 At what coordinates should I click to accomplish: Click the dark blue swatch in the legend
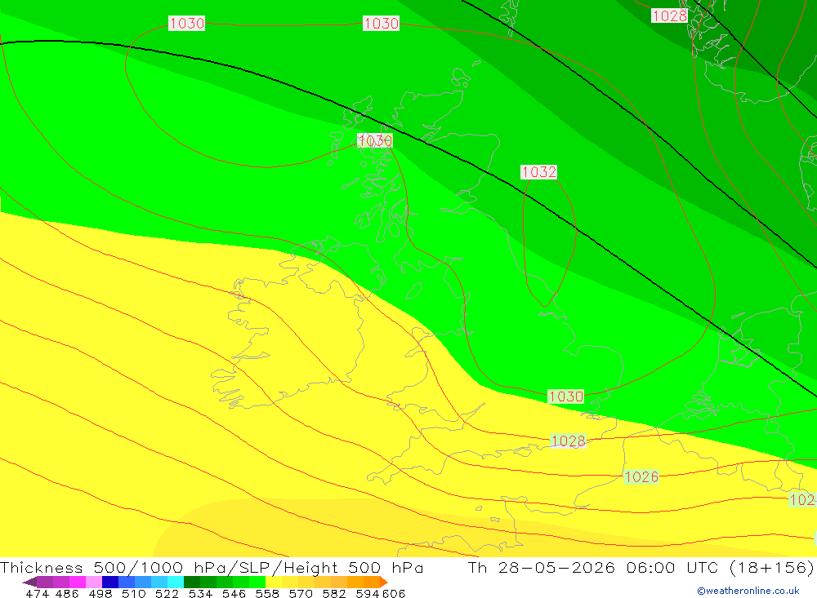(x=110, y=582)
